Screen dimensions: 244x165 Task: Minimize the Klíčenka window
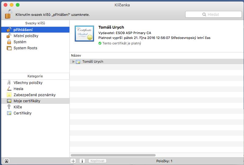(12, 5)
